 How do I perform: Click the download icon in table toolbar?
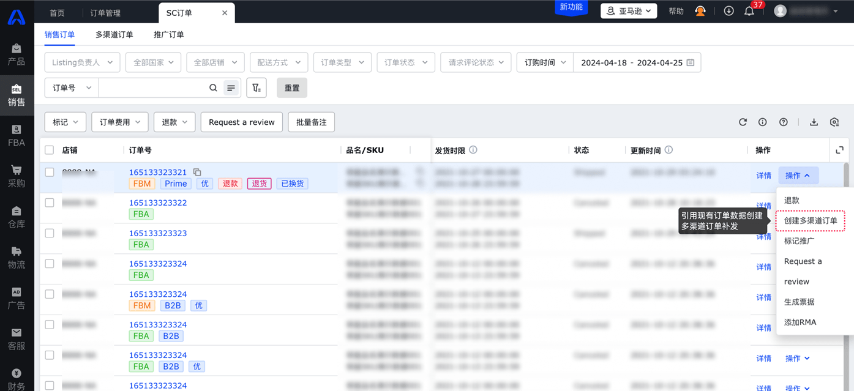click(x=814, y=122)
